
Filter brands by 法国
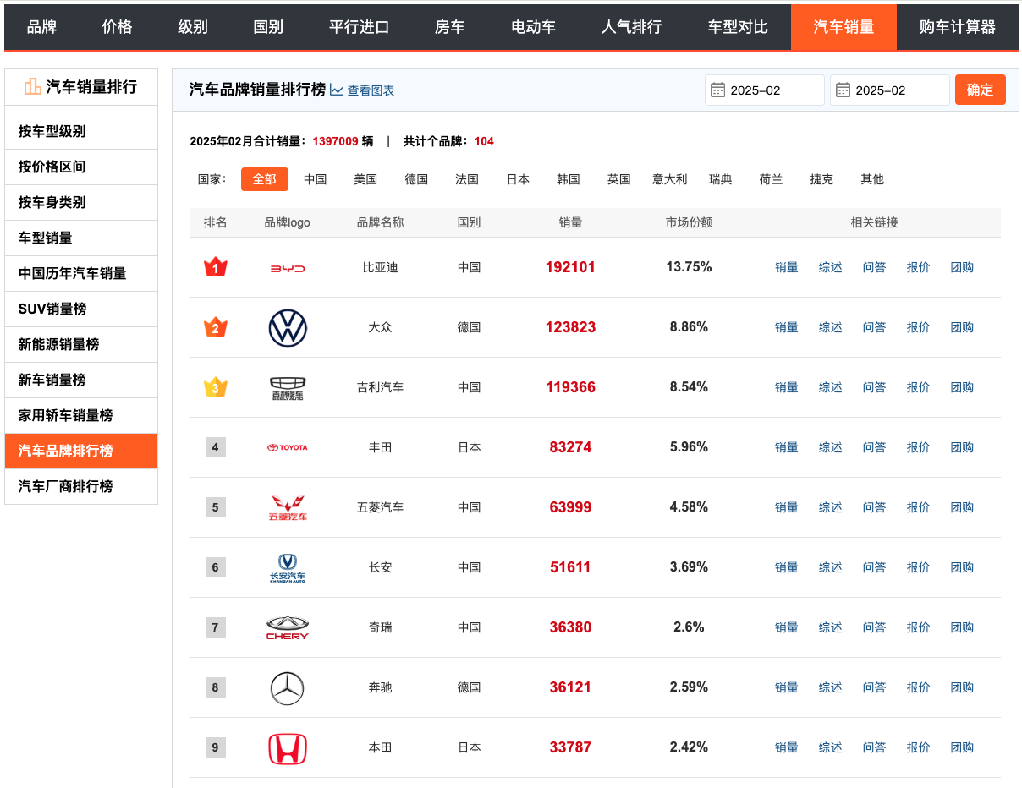click(x=467, y=179)
